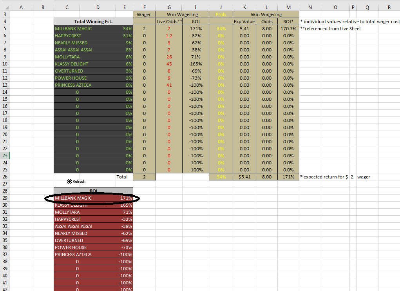This screenshot has height=291, width=400.
Task: Select MILLBANK MAGIC in the circled ROI list
Action: pos(73,198)
